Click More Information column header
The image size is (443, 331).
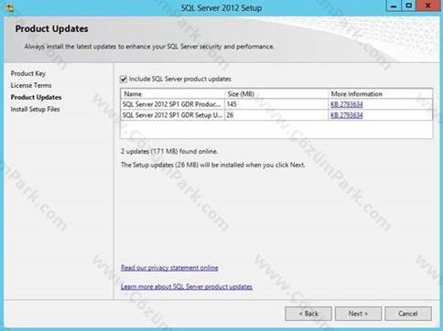click(x=381, y=94)
